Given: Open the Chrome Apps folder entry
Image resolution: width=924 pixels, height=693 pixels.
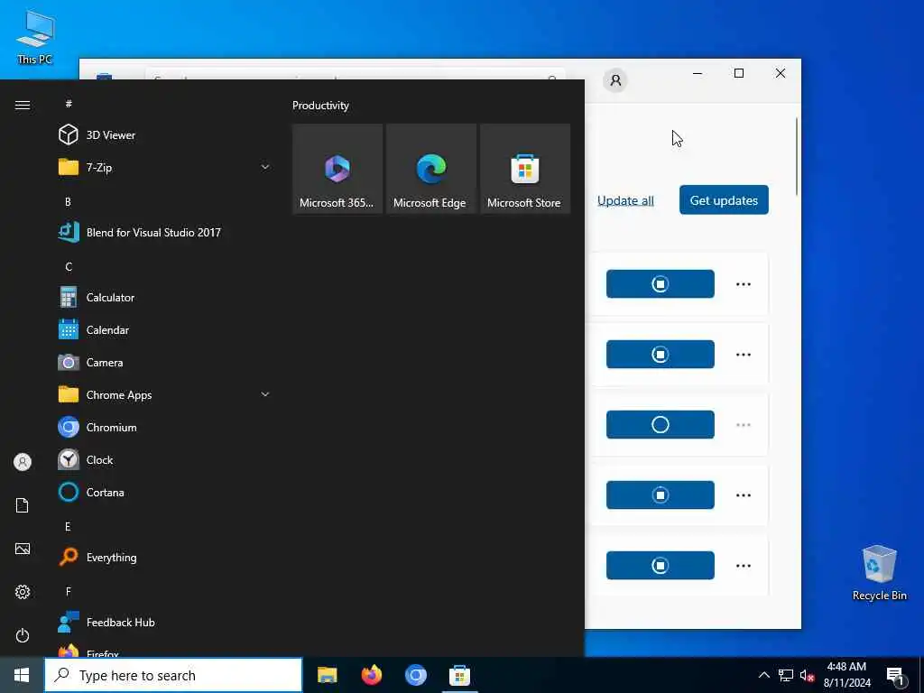Looking at the screenshot, I should (164, 394).
